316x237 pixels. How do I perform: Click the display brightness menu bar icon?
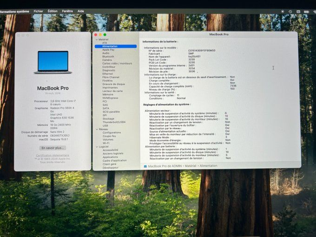tap(283, 12)
